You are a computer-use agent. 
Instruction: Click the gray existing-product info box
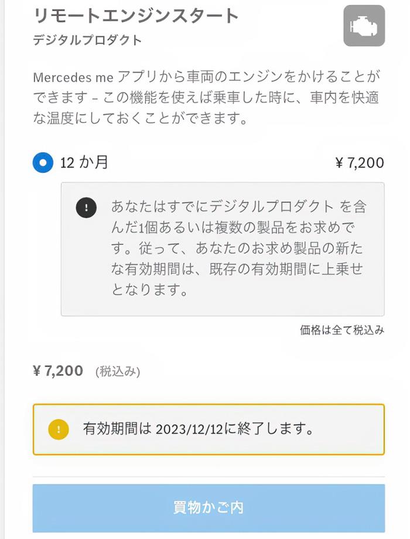click(223, 249)
